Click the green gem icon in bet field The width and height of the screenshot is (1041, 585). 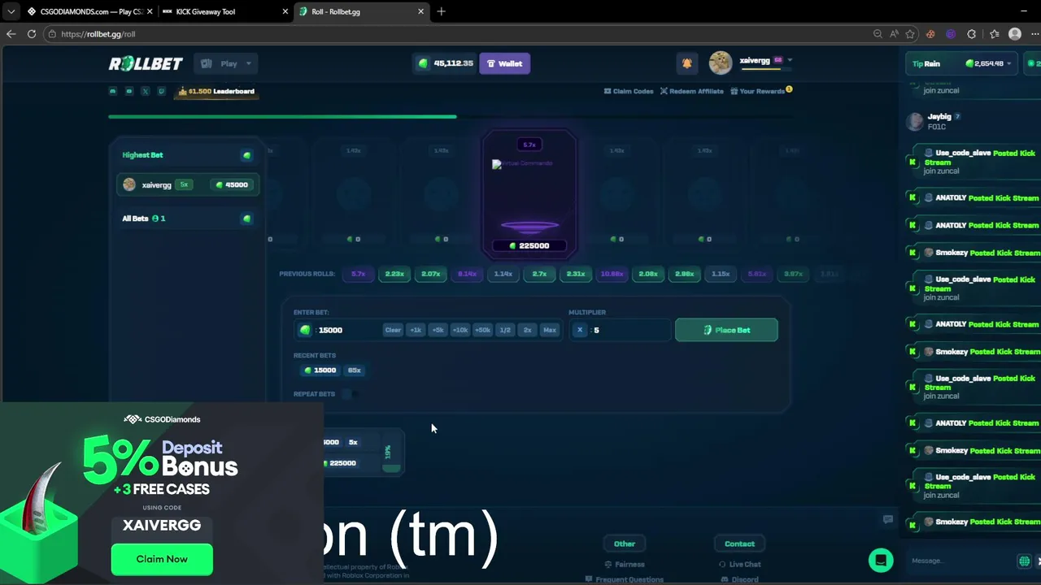pyautogui.click(x=306, y=330)
